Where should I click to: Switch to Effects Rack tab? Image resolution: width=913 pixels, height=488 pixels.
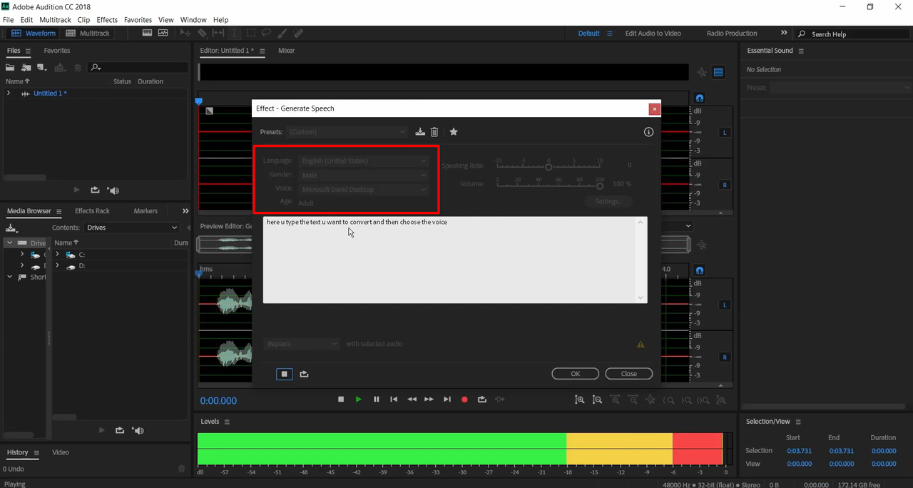(x=92, y=211)
